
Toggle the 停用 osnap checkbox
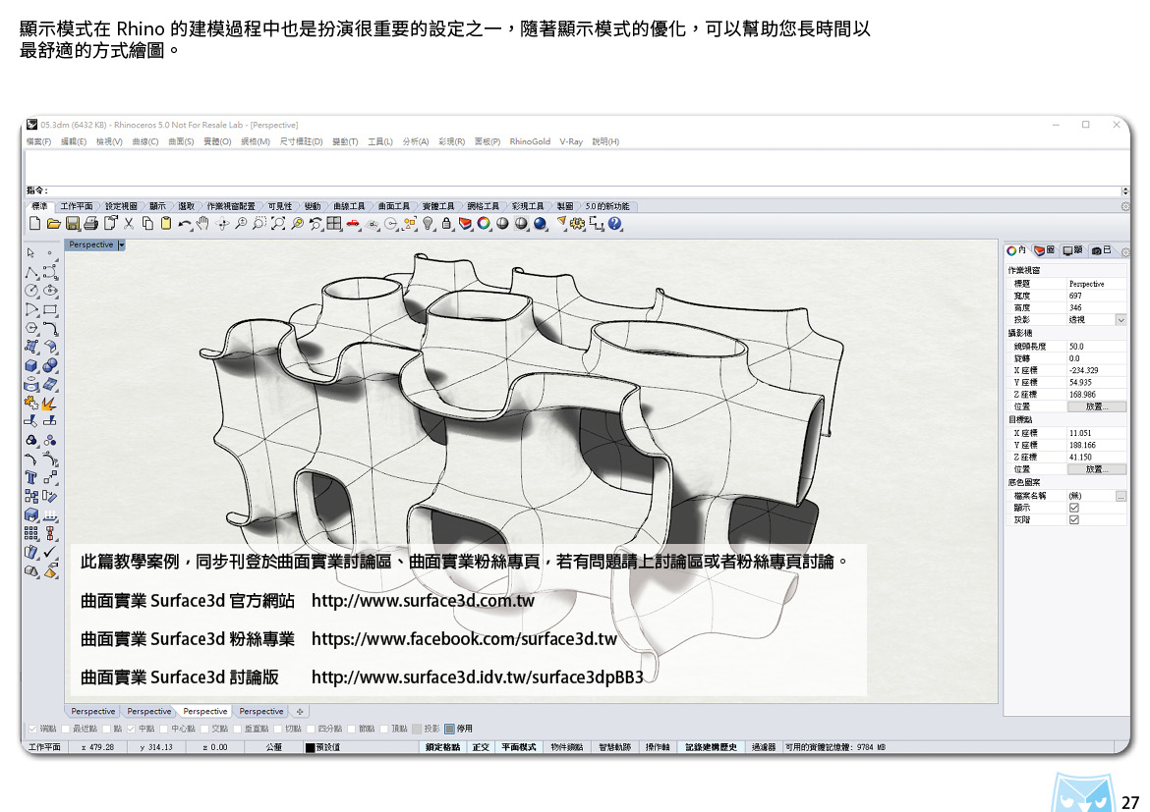pyautogui.click(x=449, y=730)
